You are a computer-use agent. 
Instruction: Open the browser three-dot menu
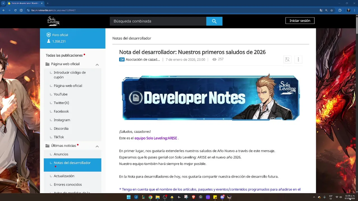click(x=355, y=10)
